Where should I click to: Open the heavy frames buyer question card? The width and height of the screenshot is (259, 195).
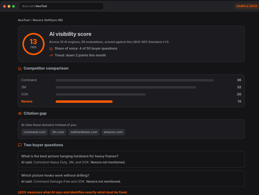(x=131, y=159)
